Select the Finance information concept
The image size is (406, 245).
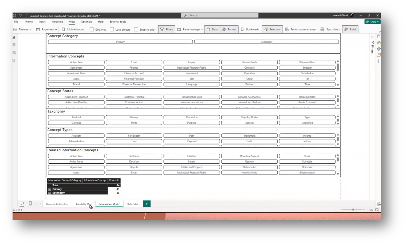click(134, 68)
